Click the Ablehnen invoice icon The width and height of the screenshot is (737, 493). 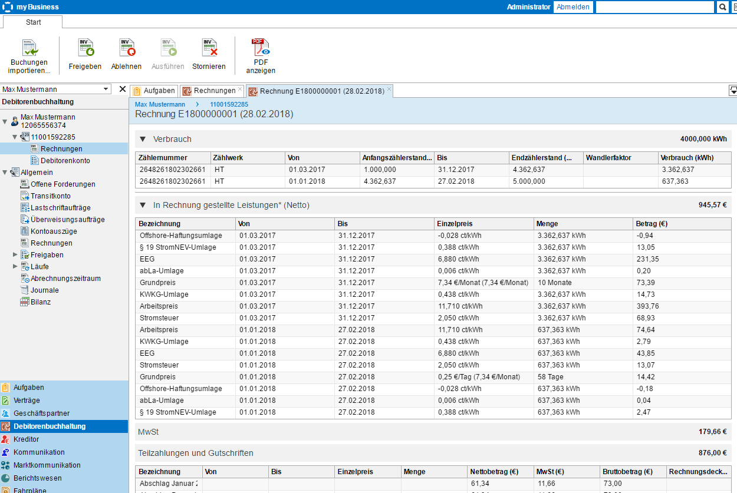coord(127,48)
